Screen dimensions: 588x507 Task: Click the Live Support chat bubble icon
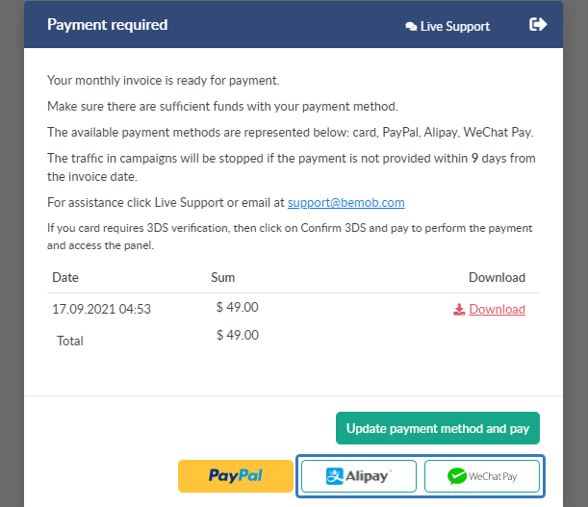click(x=411, y=27)
